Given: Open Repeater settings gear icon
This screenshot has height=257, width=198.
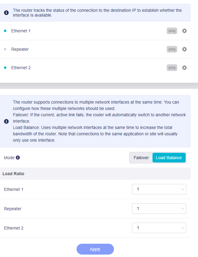Looking at the screenshot, I should (184, 49).
